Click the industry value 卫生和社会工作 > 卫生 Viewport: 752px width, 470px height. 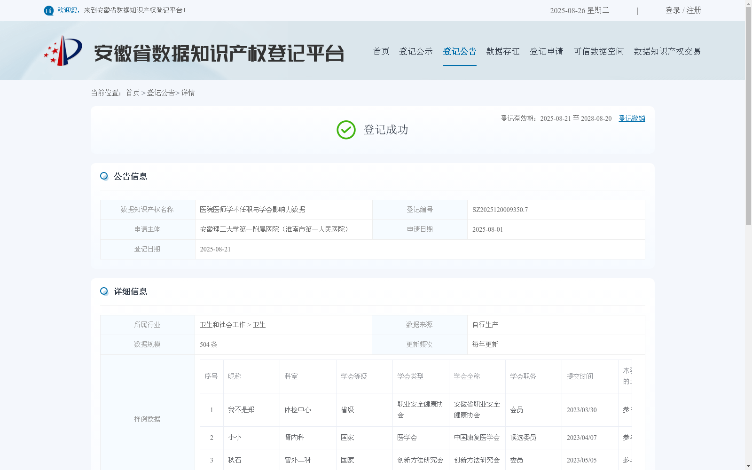click(x=233, y=325)
